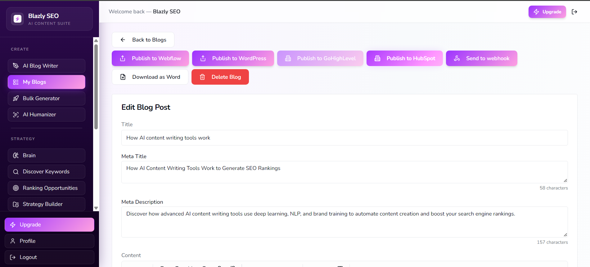Click into the Meta Description text area

pyautogui.click(x=345, y=222)
